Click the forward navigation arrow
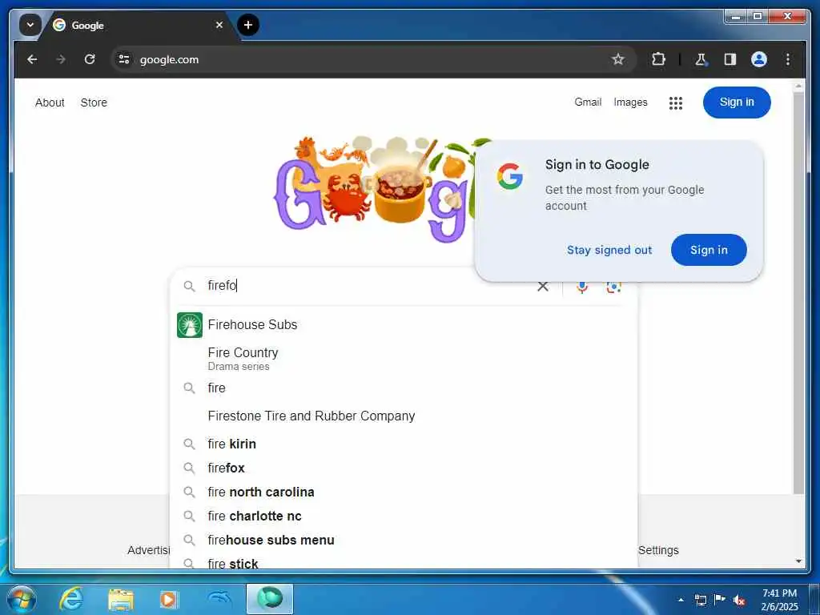The width and height of the screenshot is (820, 615). [61, 59]
